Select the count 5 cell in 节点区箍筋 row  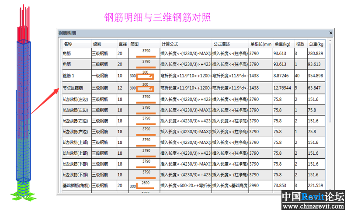(301, 88)
